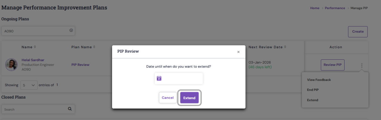Open the three-dot action menu for Helal Sardhar
The image size is (381, 120).
pos(362,65)
